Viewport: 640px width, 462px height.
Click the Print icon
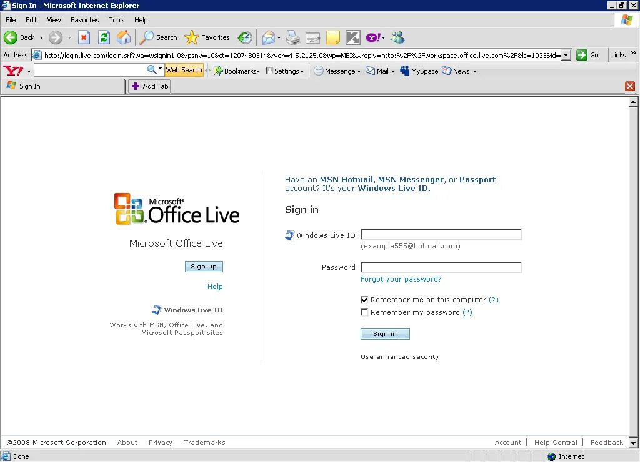[292, 37]
